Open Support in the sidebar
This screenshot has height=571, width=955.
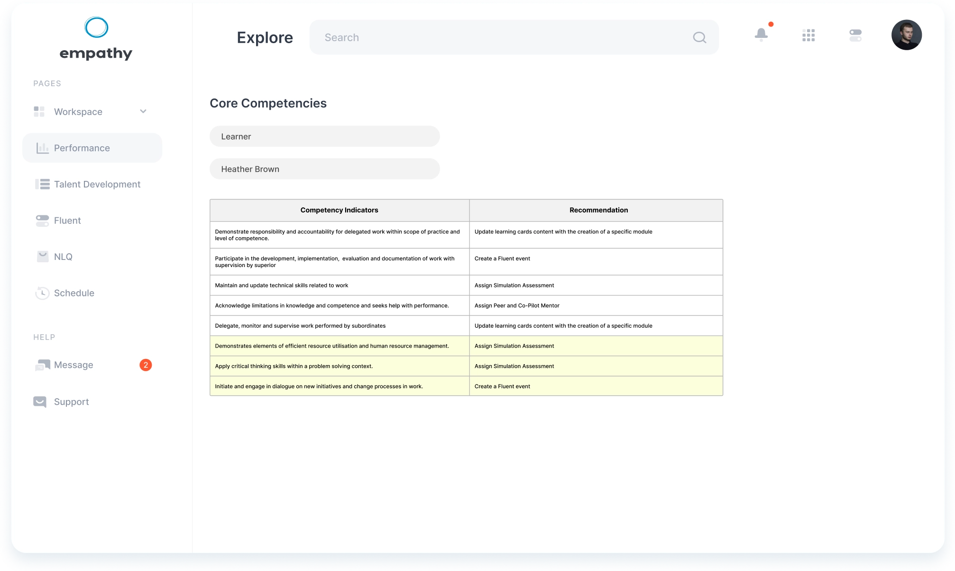71,402
